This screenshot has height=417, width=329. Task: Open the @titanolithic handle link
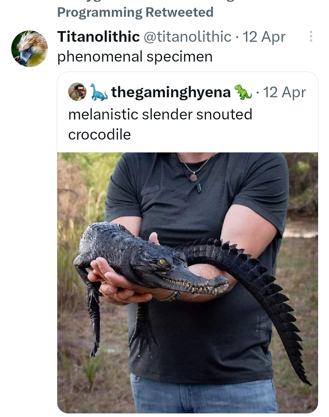(x=187, y=37)
